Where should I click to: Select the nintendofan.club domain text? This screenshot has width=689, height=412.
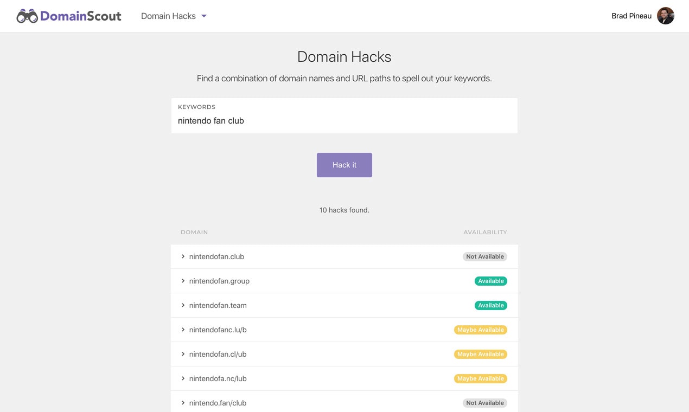tap(216, 256)
